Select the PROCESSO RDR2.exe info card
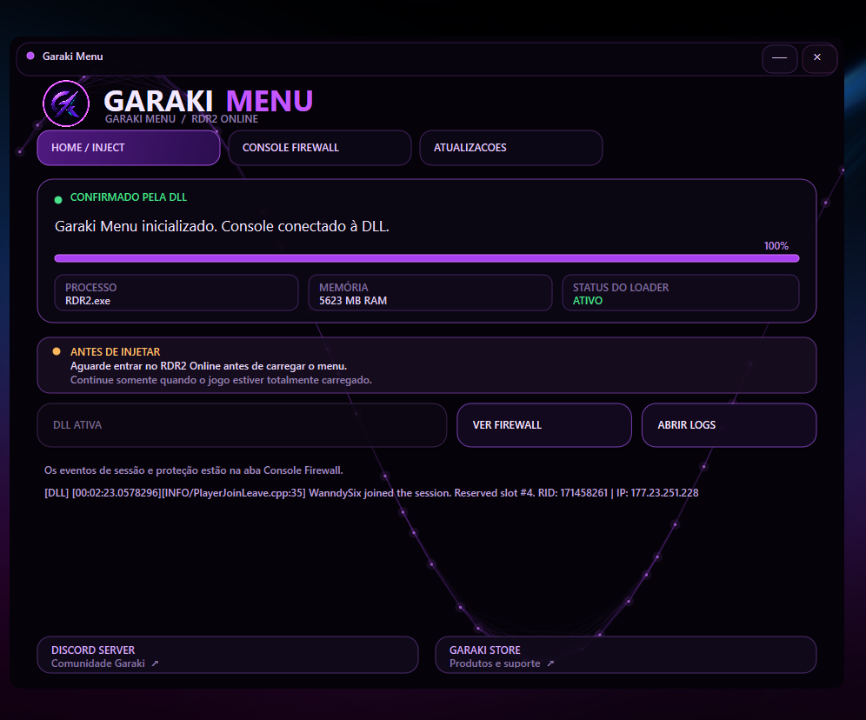 tap(177, 293)
